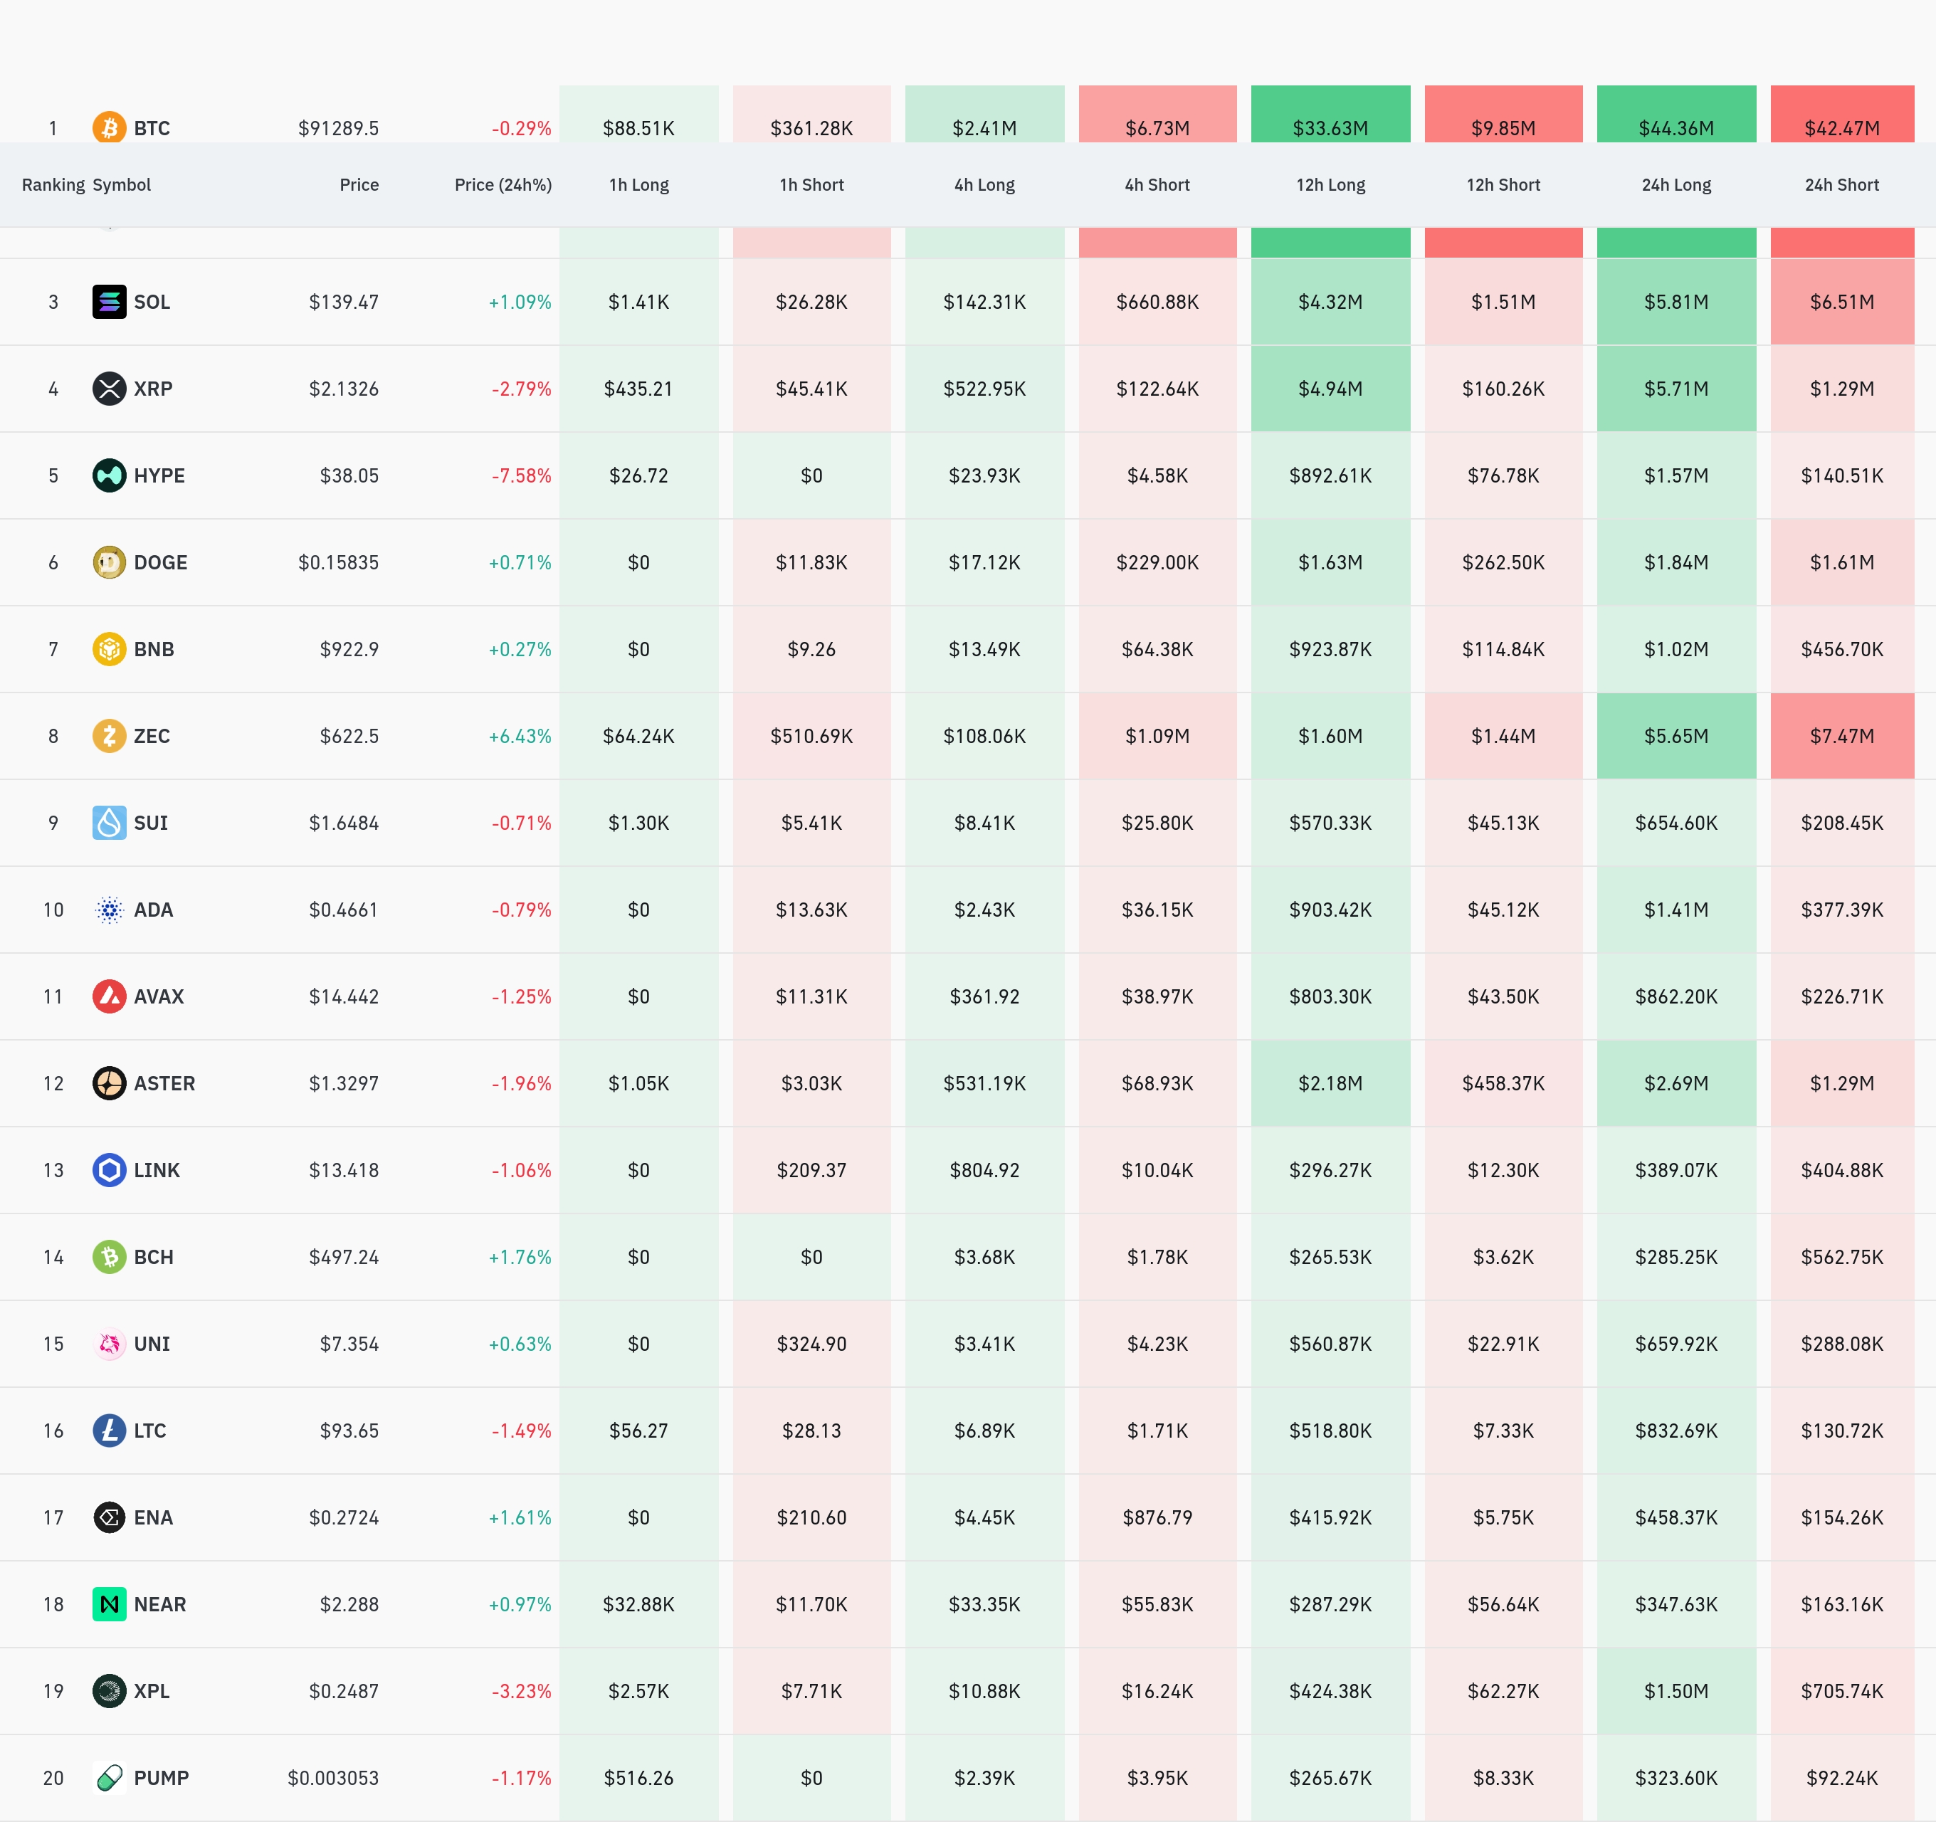
Task: Click the XRP coin icon
Action: pyautogui.click(x=109, y=389)
